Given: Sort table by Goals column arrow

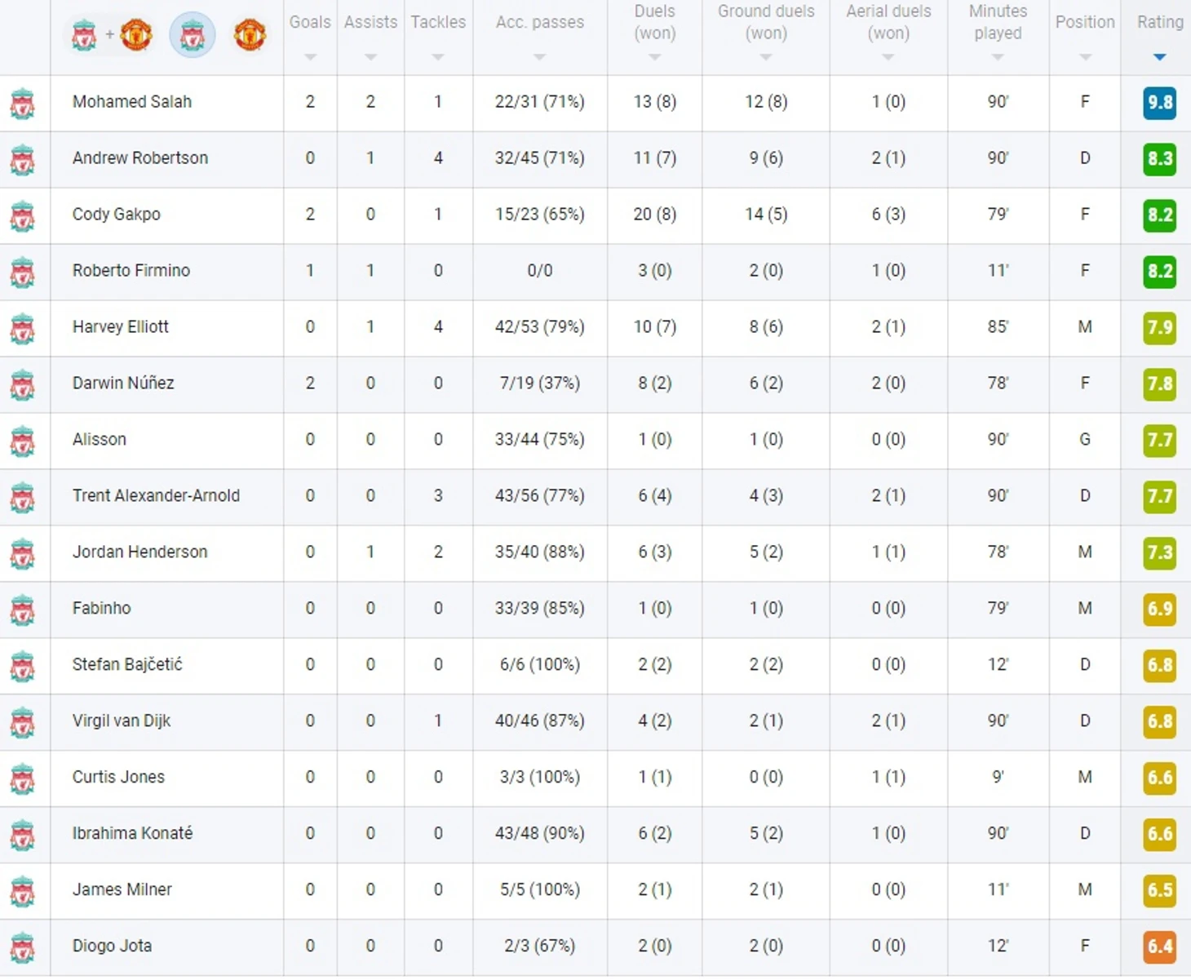Looking at the screenshot, I should (310, 57).
